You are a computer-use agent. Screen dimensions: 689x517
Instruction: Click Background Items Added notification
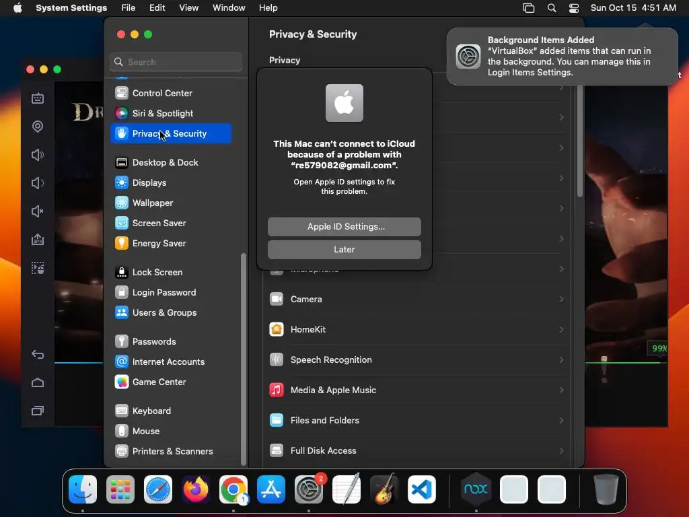tap(563, 57)
